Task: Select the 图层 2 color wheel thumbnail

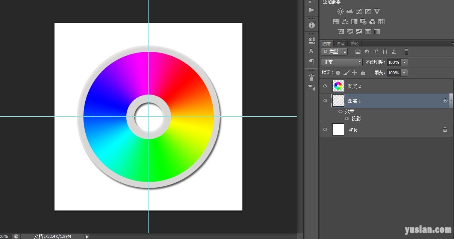Action: [338, 86]
